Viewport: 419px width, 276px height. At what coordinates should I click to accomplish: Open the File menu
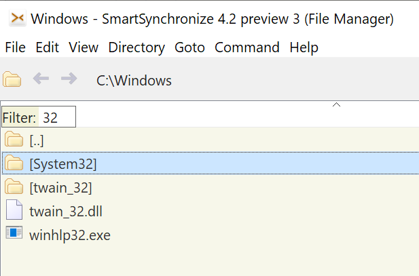click(x=15, y=47)
